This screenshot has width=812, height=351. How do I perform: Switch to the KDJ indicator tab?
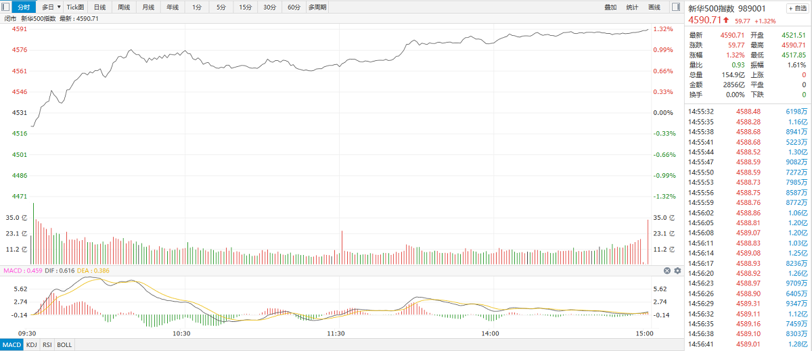(x=32, y=345)
